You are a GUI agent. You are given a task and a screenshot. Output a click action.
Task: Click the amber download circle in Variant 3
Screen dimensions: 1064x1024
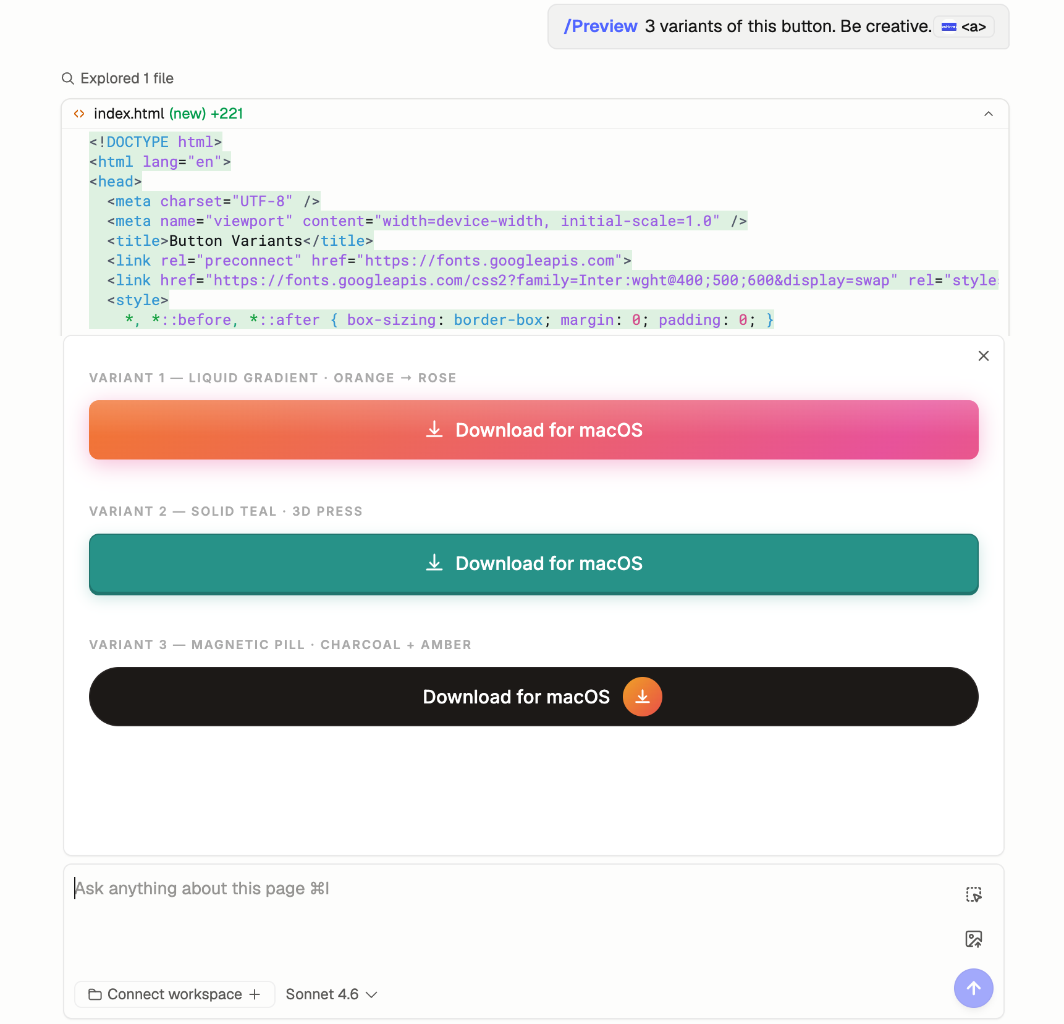tap(642, 697)
